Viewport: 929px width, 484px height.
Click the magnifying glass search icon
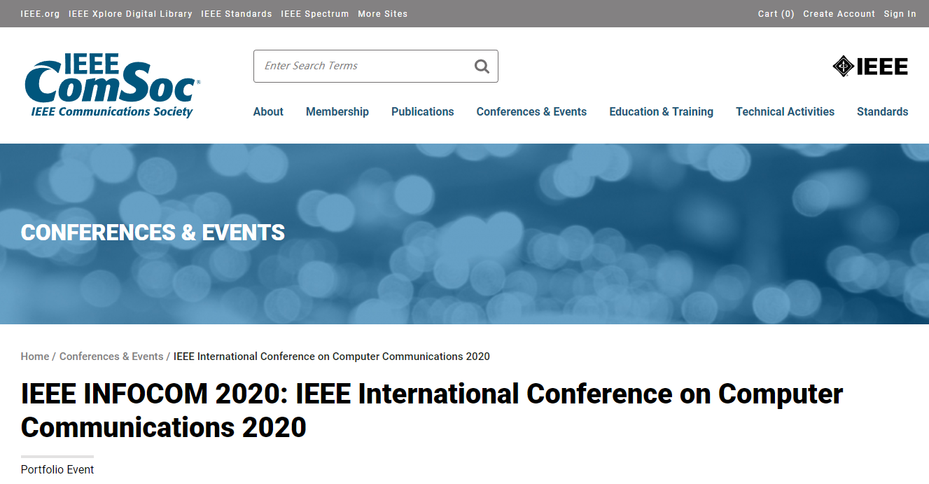tap(482, 67)
